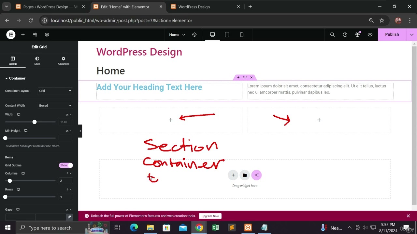This screenshot has width=417, height=234.
Task: Open XAMPP from the taskbar
Action: (x=248, y=228)
